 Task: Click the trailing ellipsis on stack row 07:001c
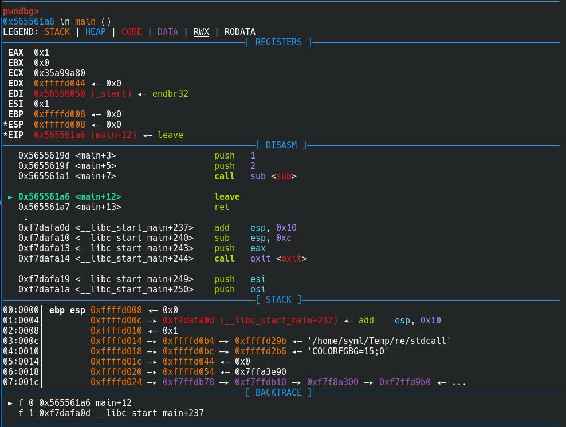pyautogui.click(x=459, y=382)
